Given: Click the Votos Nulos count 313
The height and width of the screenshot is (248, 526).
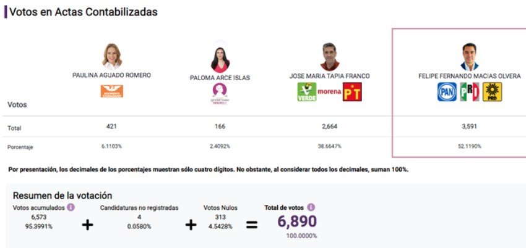Looking at the screenshot, I should (220, 217).
